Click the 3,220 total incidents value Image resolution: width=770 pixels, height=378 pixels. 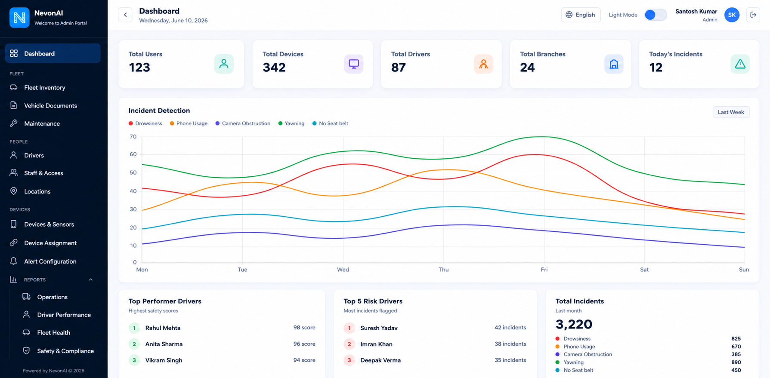574,324
